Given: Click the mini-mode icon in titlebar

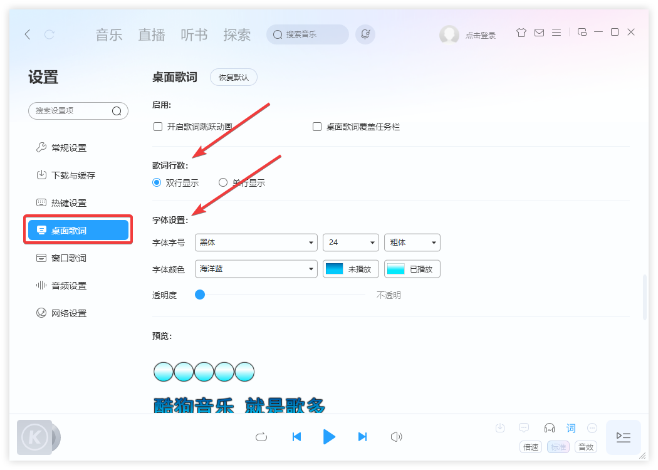Looking at the screenshot, I should (x=582, y=32).
